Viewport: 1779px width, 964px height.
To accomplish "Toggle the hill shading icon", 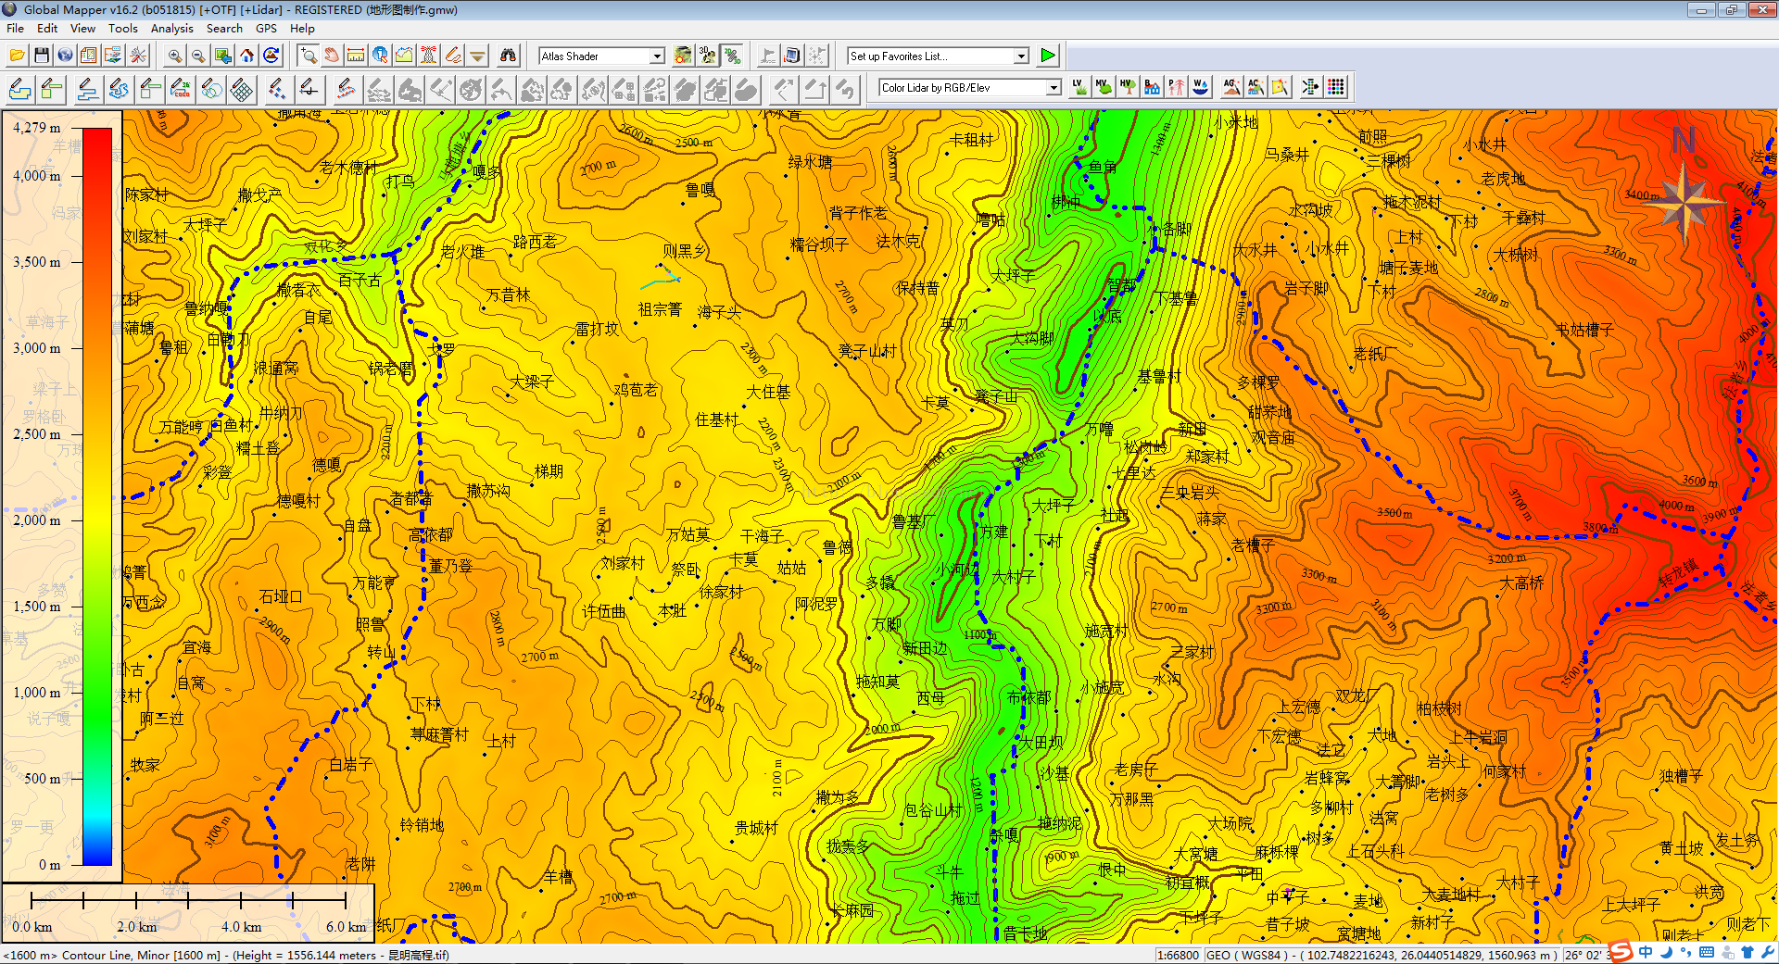I will pyautogui.click(x=683, y=56).
